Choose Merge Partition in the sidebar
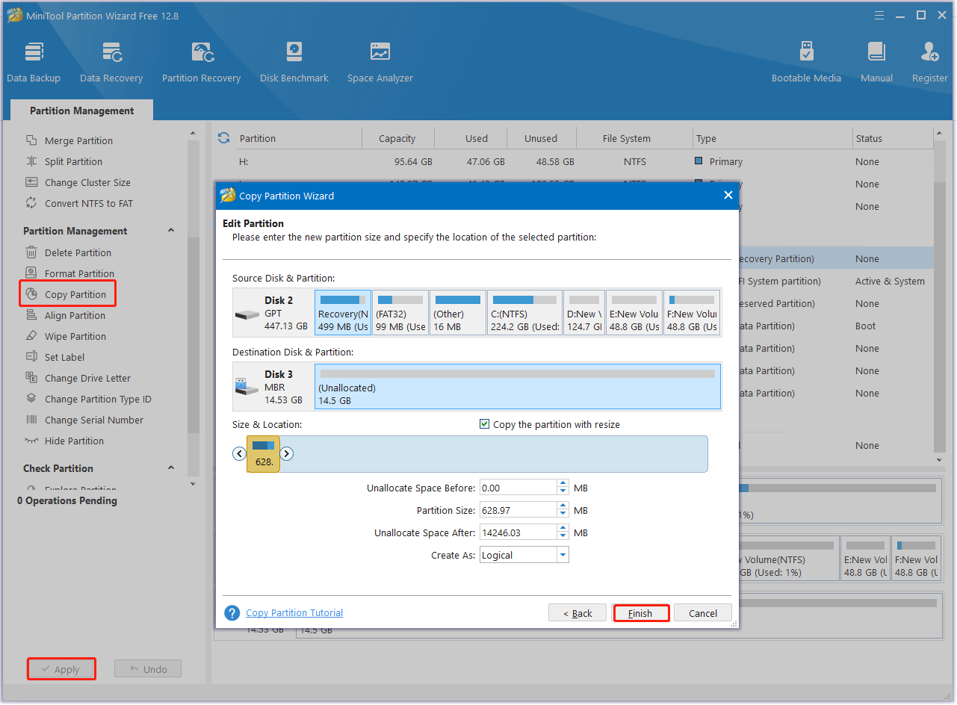 click(78, 140)
